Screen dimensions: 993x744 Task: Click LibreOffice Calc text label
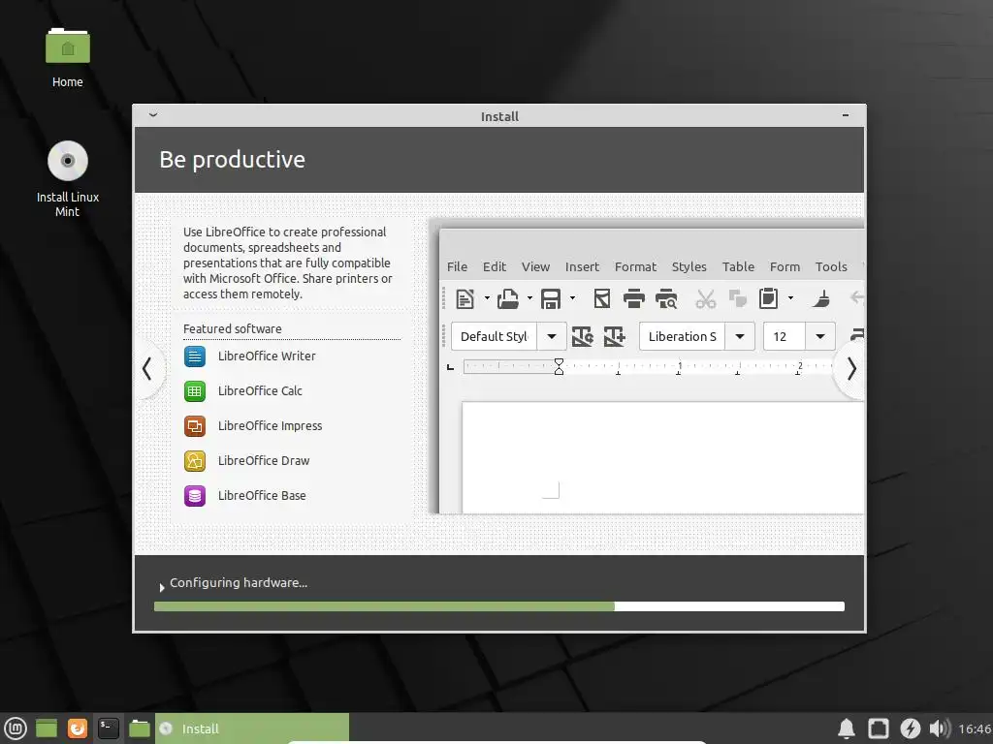[x=260, y=391]
